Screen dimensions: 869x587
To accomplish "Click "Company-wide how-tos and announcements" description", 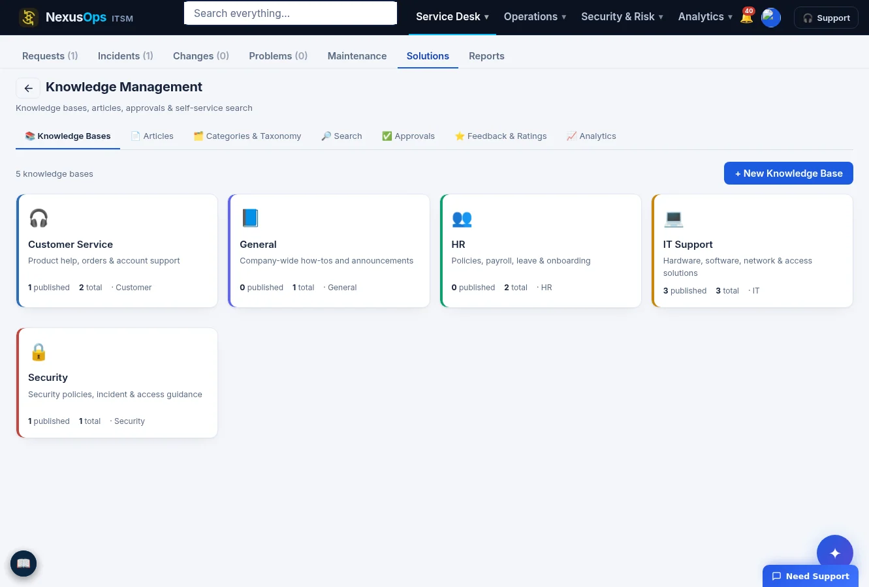I will [x=326, y=261].
